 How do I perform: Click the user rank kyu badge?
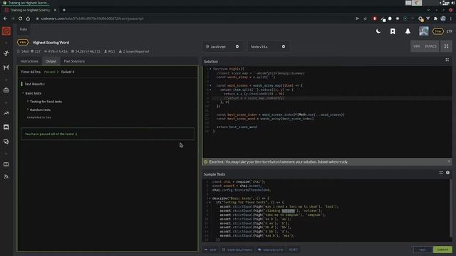coord(438,31)
